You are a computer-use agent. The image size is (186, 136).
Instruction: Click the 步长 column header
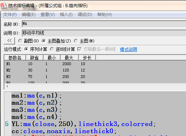87,58
